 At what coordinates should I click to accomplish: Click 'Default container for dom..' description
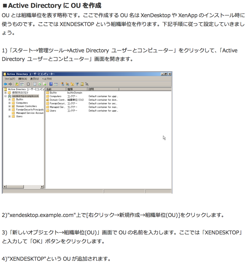(103, 100)
